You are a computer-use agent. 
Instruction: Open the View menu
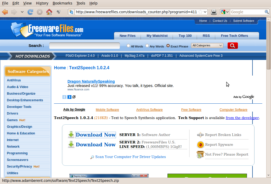pyautogui.click(x=27, y=3)
